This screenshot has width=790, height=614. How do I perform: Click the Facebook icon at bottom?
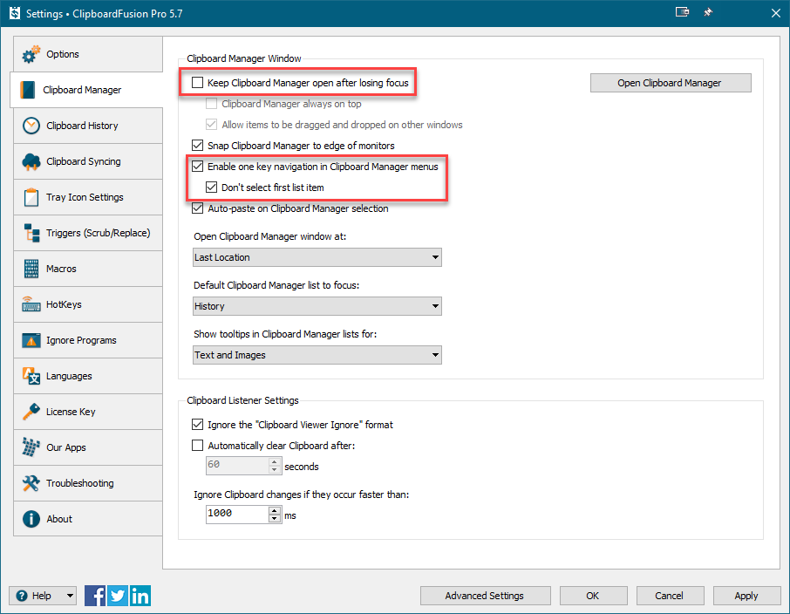tap(96, 596)
